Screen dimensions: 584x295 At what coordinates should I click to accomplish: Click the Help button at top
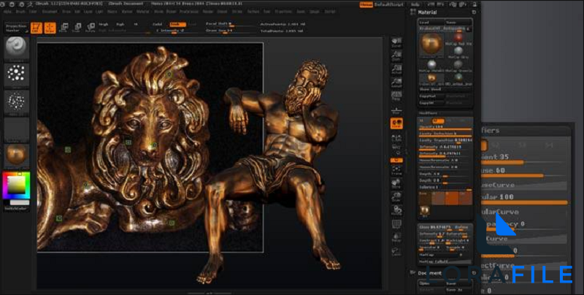tap(415, 4)
